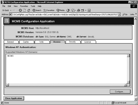Click the Version 5.0 (5.0.1581.0) text
Screen dimensions: 138x105
47,32
